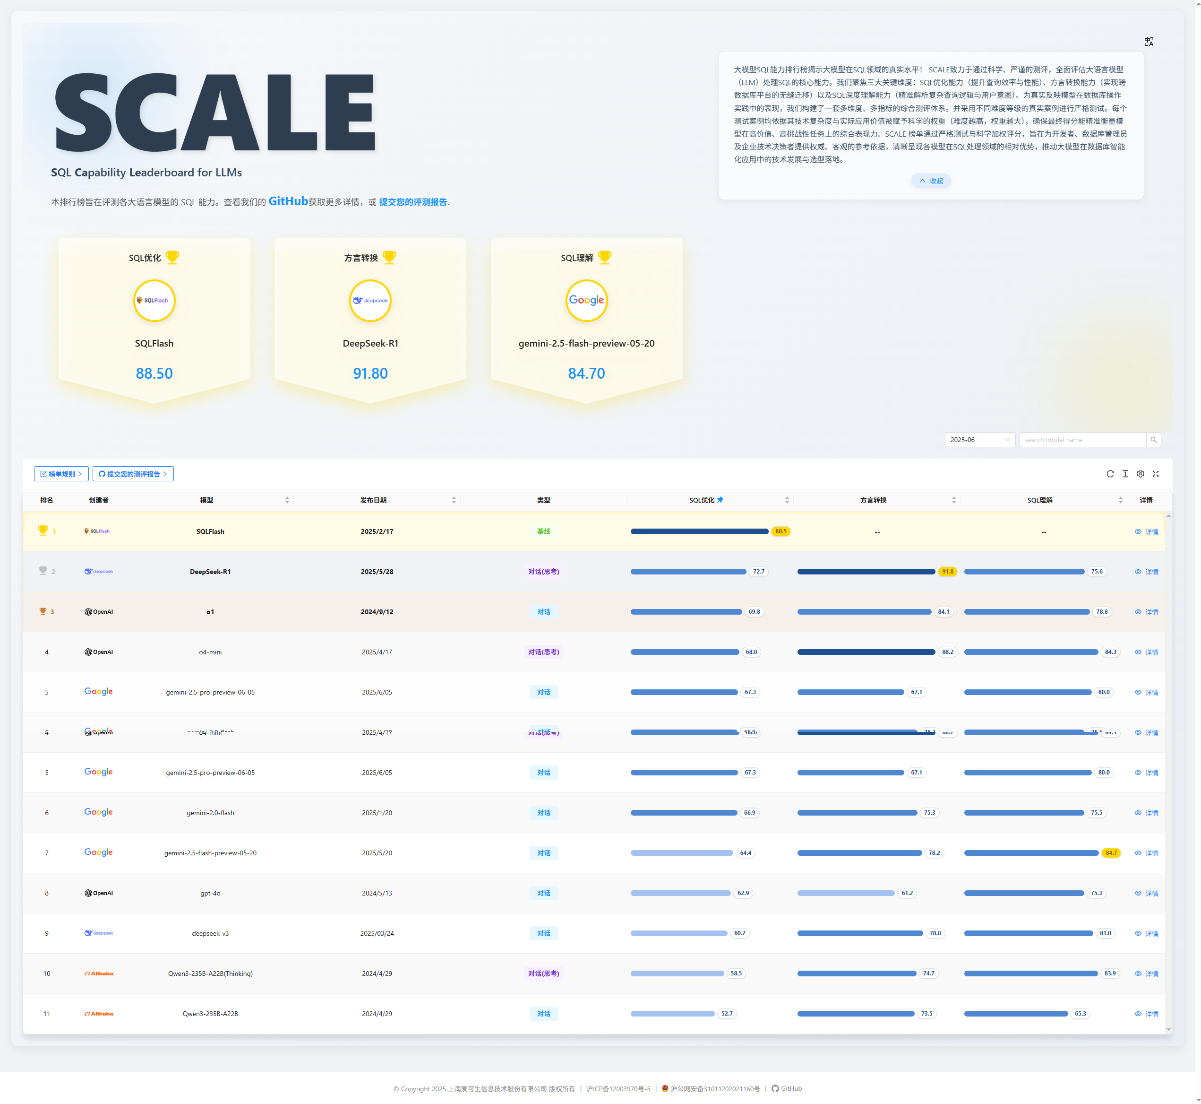Click gemini-2.0-flash model name

point(210,812)
